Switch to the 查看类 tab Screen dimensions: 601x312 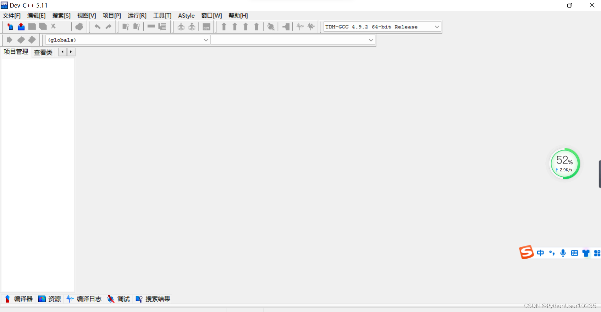(43, 52)
